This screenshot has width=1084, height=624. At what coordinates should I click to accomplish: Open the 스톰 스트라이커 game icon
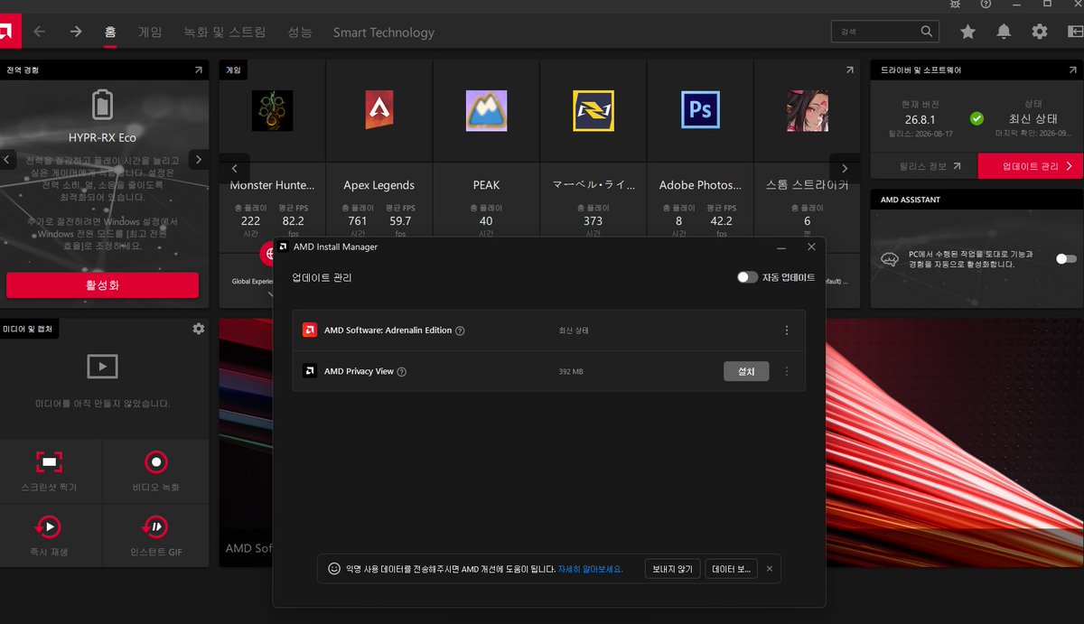click(x=807, y=110)
